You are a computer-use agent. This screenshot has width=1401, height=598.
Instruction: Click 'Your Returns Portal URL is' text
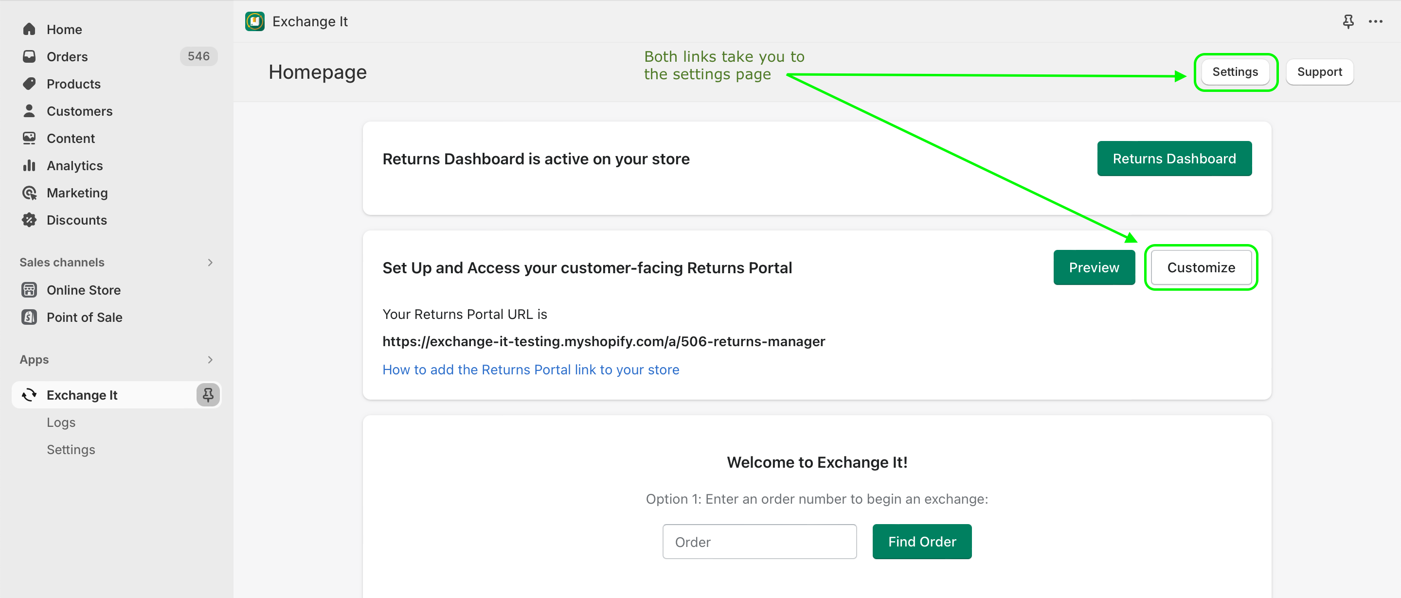pos(465,314)
